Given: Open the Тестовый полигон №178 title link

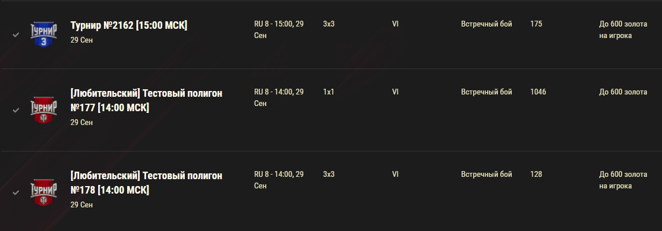Looking at the screenshot, I should 146,183.
